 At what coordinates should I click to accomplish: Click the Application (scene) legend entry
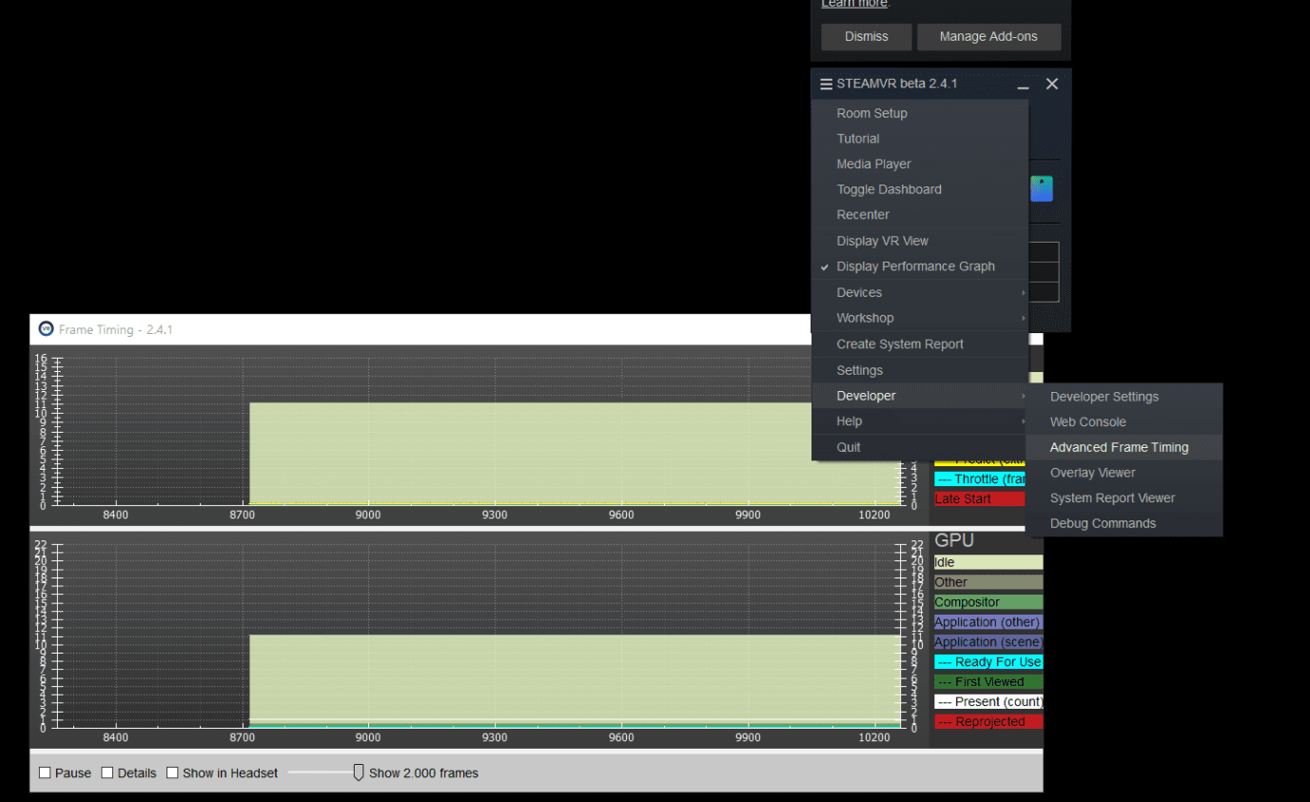[x=988, y=642]
